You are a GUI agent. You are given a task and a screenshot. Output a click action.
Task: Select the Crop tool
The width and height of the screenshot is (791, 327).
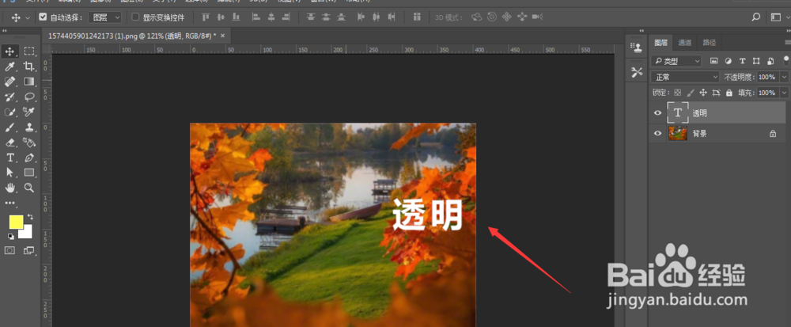point(29,66)
